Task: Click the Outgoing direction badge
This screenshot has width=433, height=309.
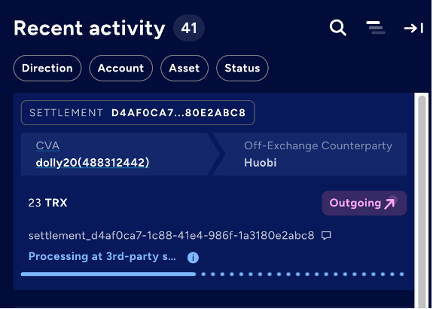Action: point(364,203)
